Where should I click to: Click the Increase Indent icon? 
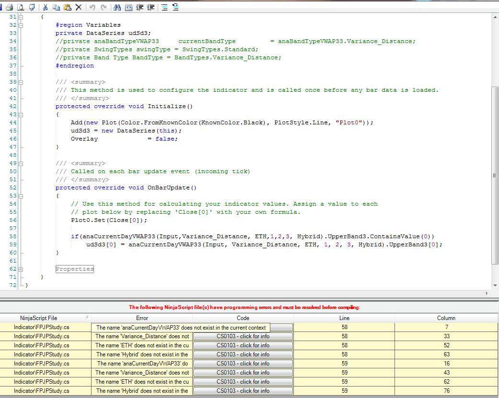click(x=151, y=7)
